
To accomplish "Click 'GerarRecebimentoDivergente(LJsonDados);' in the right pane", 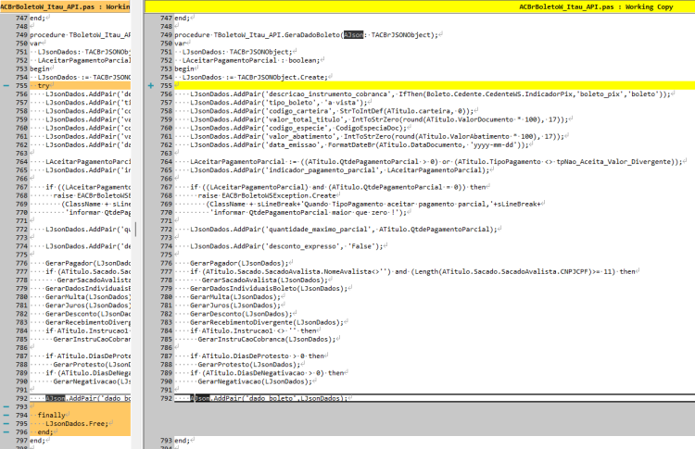I will 267,322.
